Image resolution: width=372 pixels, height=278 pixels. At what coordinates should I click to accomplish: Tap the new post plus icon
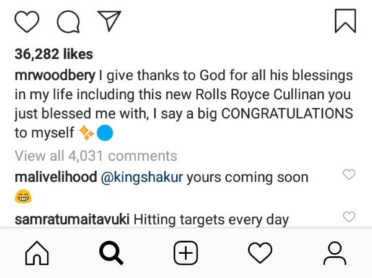(x=186, y=253)
